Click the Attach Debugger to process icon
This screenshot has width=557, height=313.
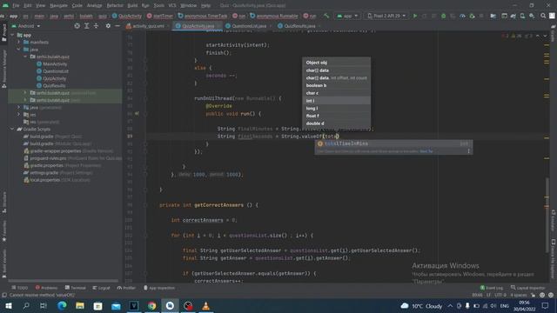click(x=472, y=16)
